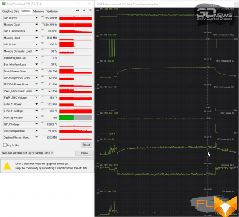This screenshot has width=239, height=217.
Task: Open the Memory Used sensor dropdown
Action: (x=36, y=38)
